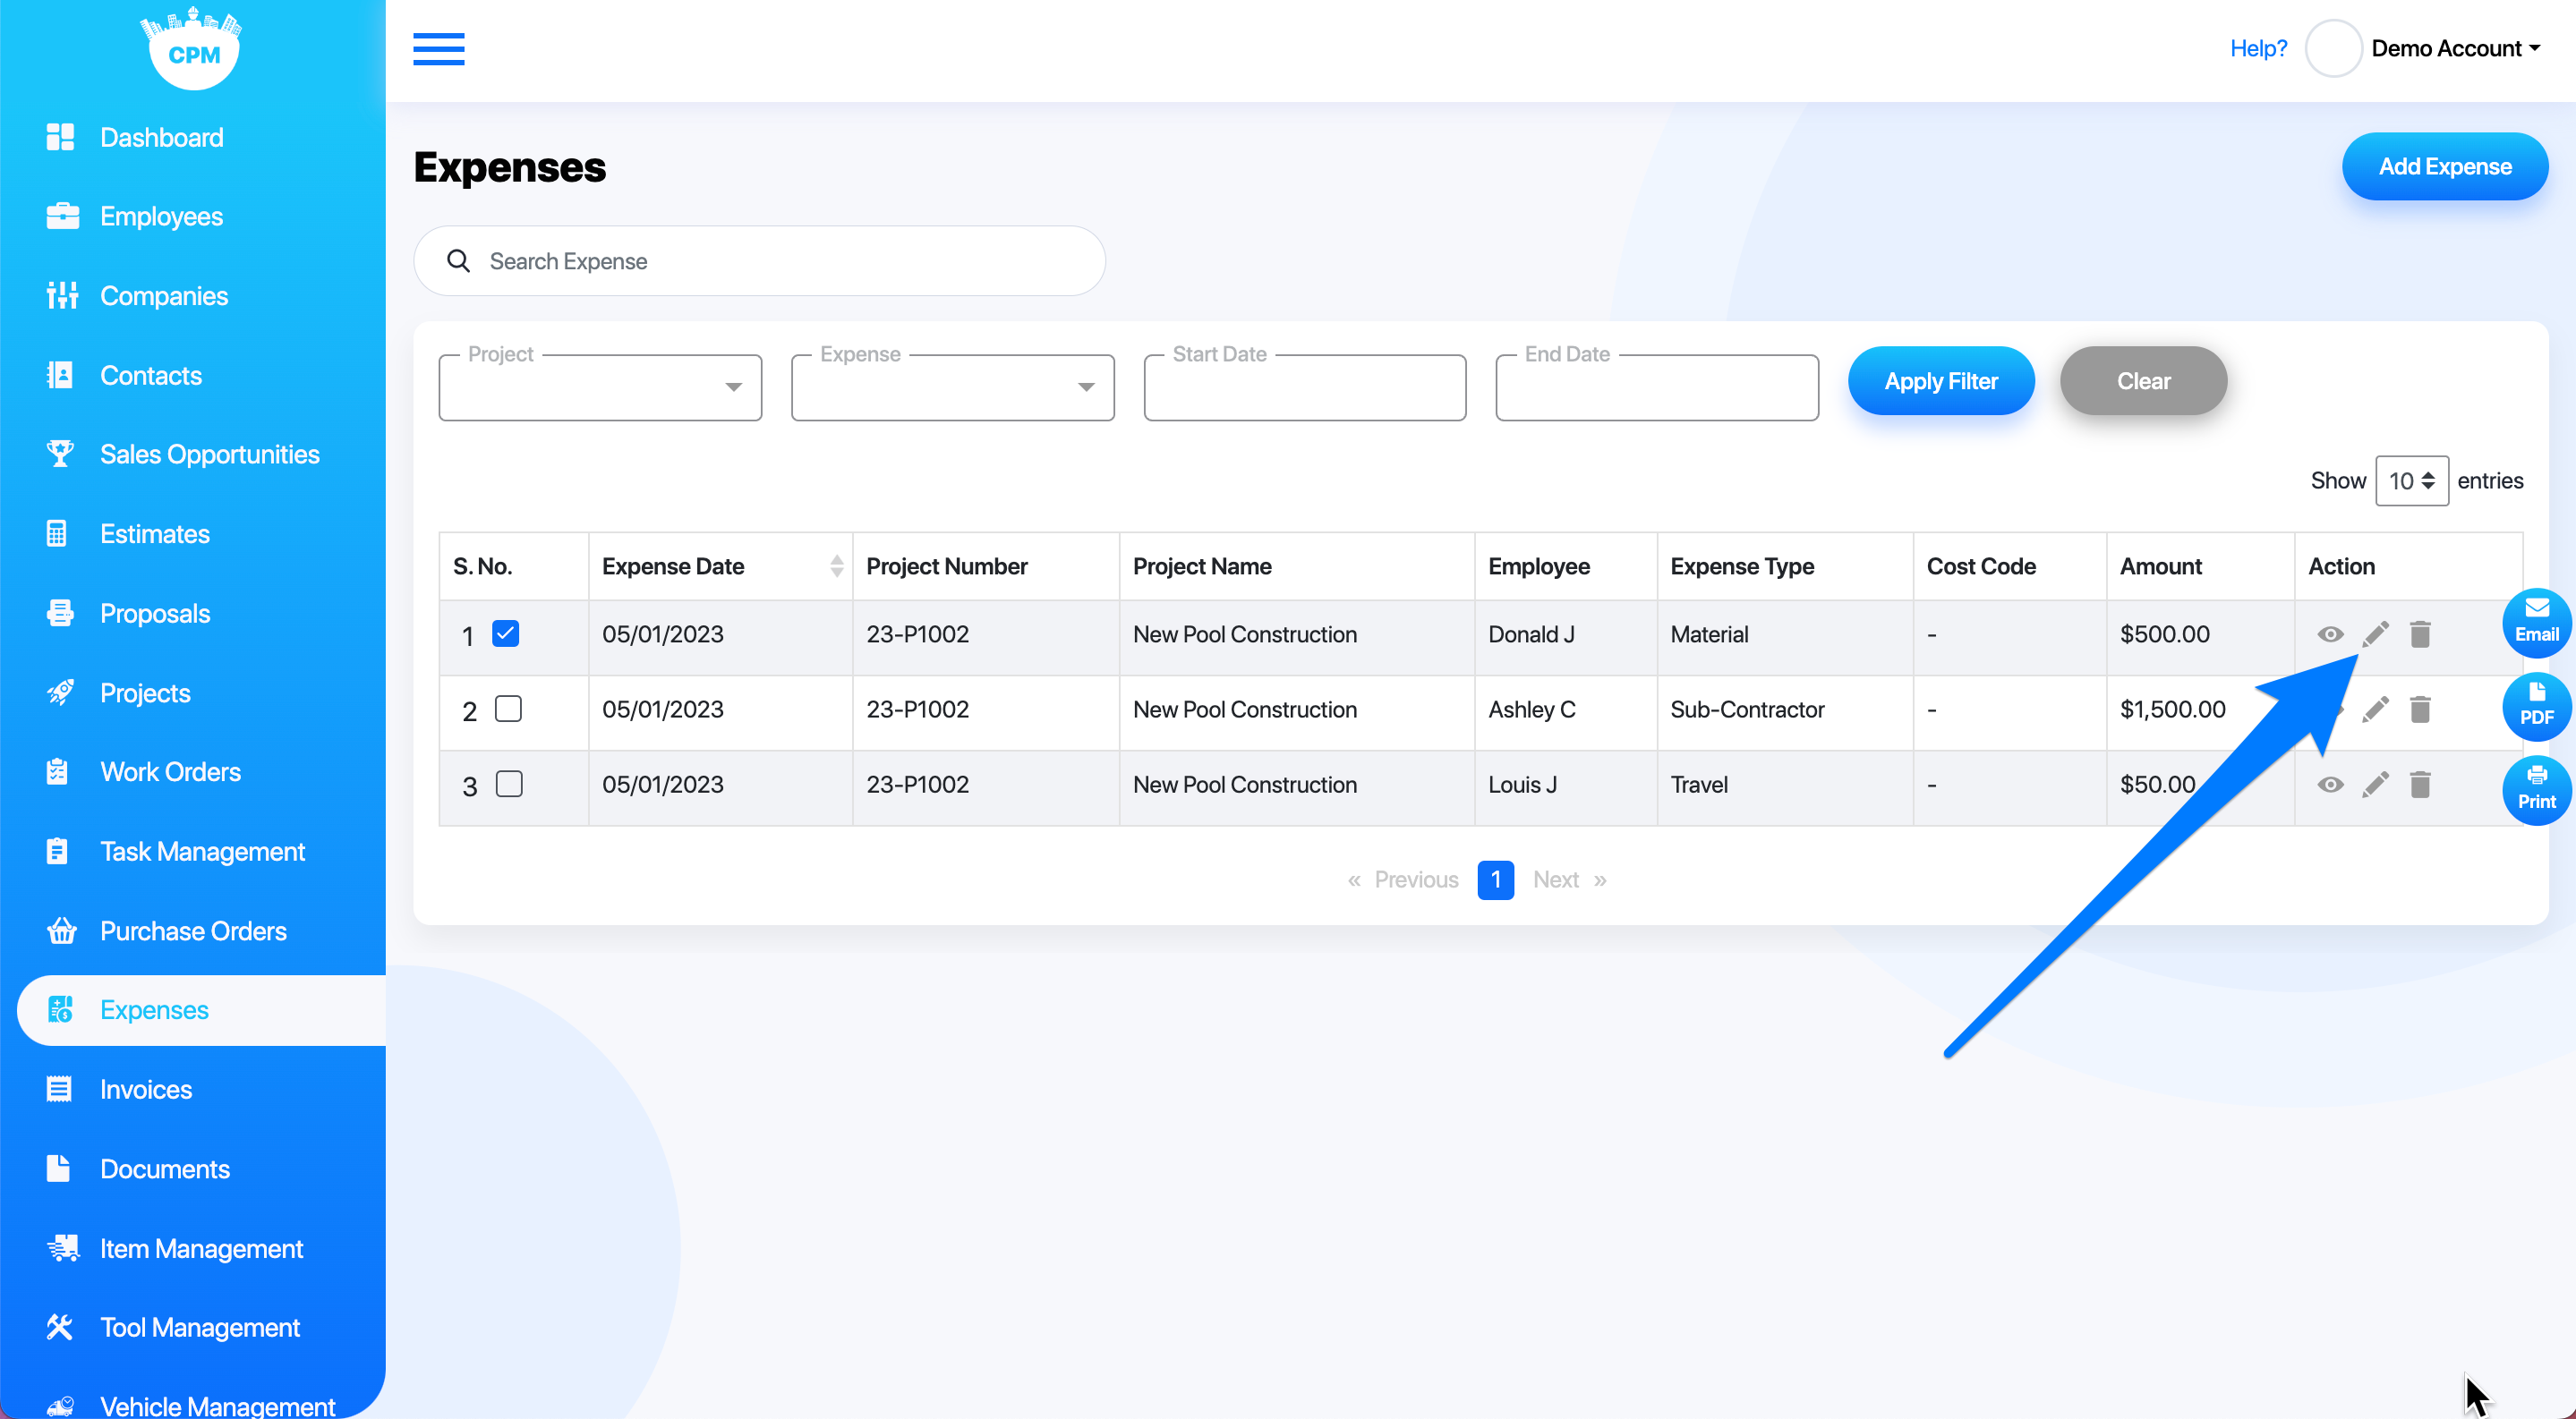Click the Proposals sidebar icon
This screenshot has height=1419, width=2576.
pyautogui.click(x=60, y=613)
